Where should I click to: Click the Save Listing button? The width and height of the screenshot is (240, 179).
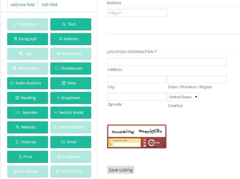(x=120, y=170)
